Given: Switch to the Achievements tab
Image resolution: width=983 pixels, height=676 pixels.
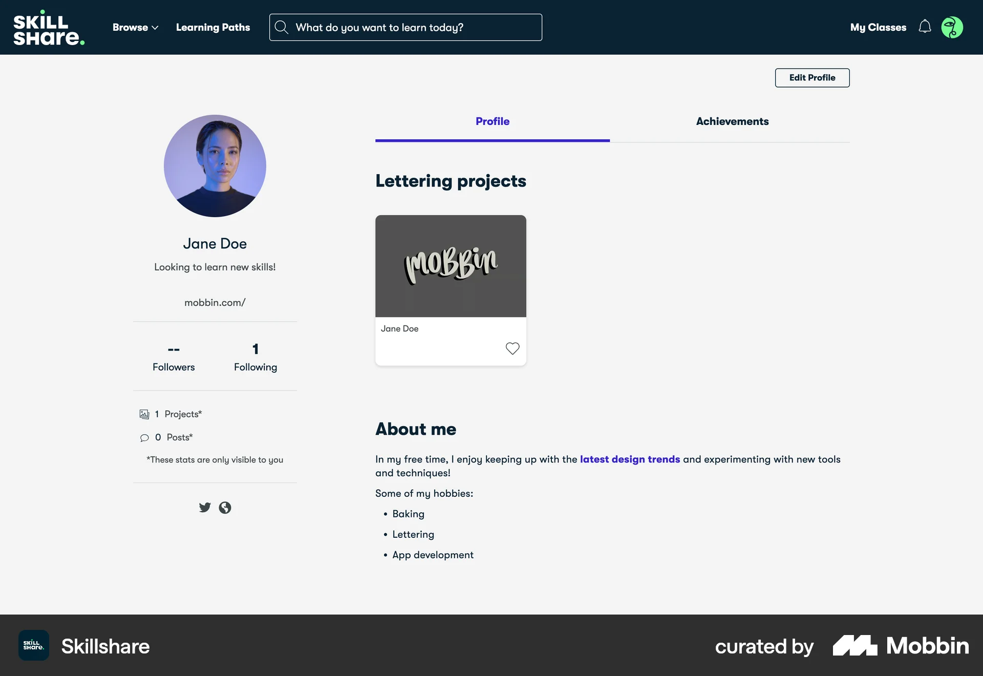Looking at the screenshot, I should coord(732,121).
